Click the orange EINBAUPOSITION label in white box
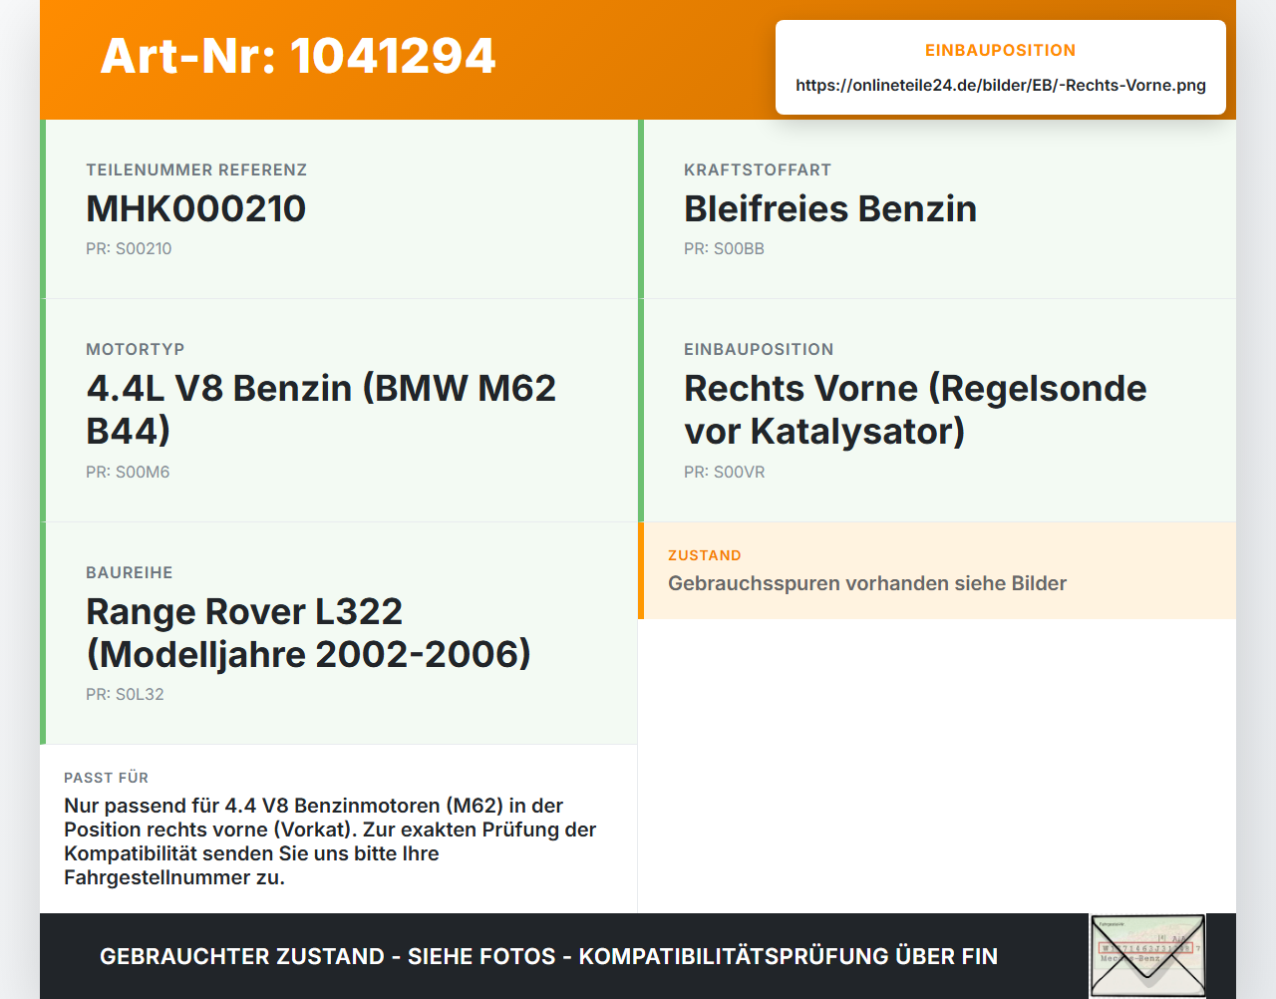Image resolution: width=1276 pixels, height=999 pixels. [x=1001, y=50]
